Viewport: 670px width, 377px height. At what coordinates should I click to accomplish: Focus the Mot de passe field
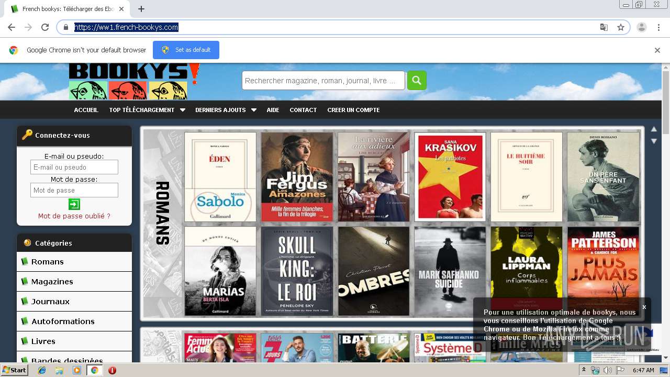tap(74, 190)
